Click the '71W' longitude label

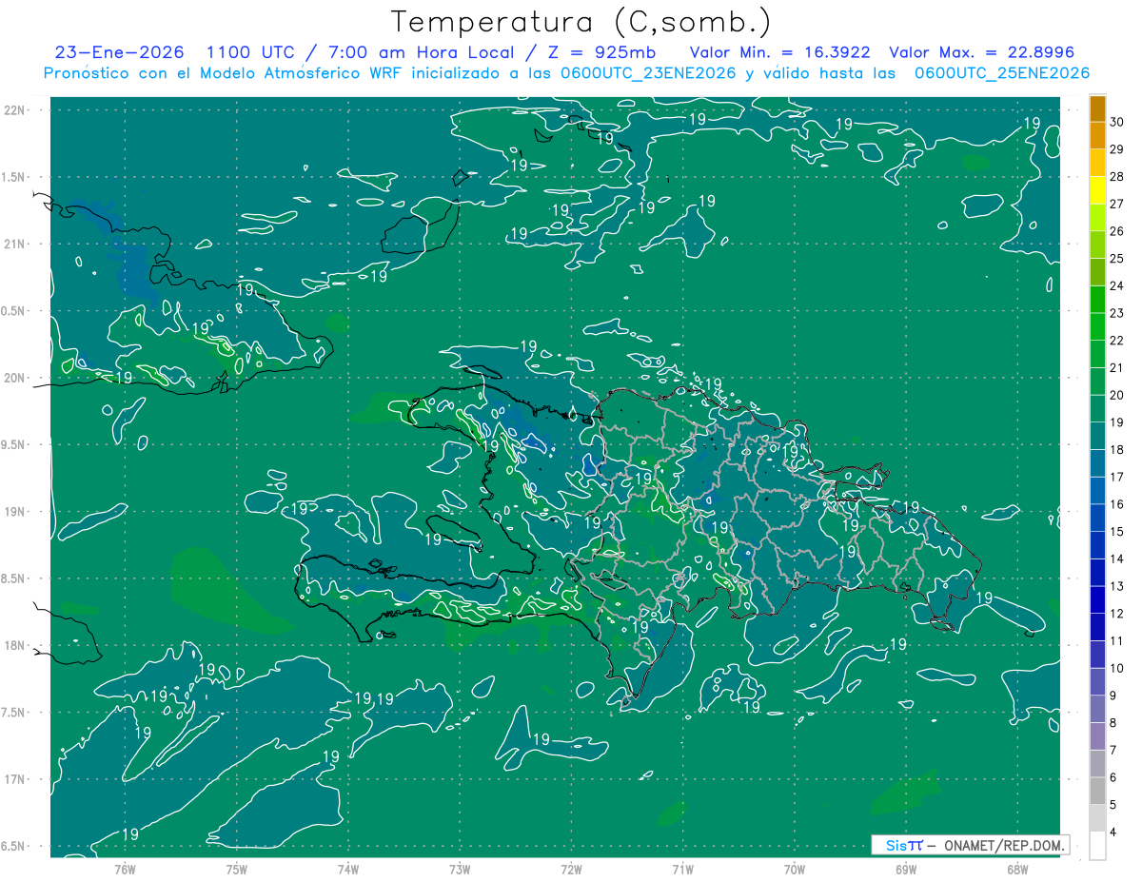[682, 869]
